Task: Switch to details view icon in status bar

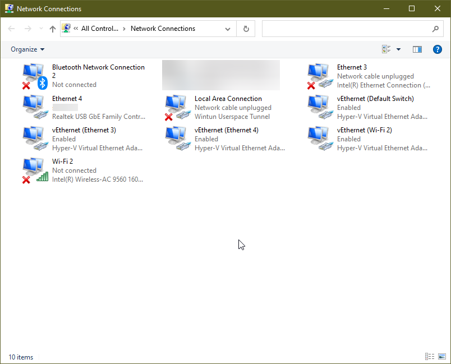Action: pos(430,357)
